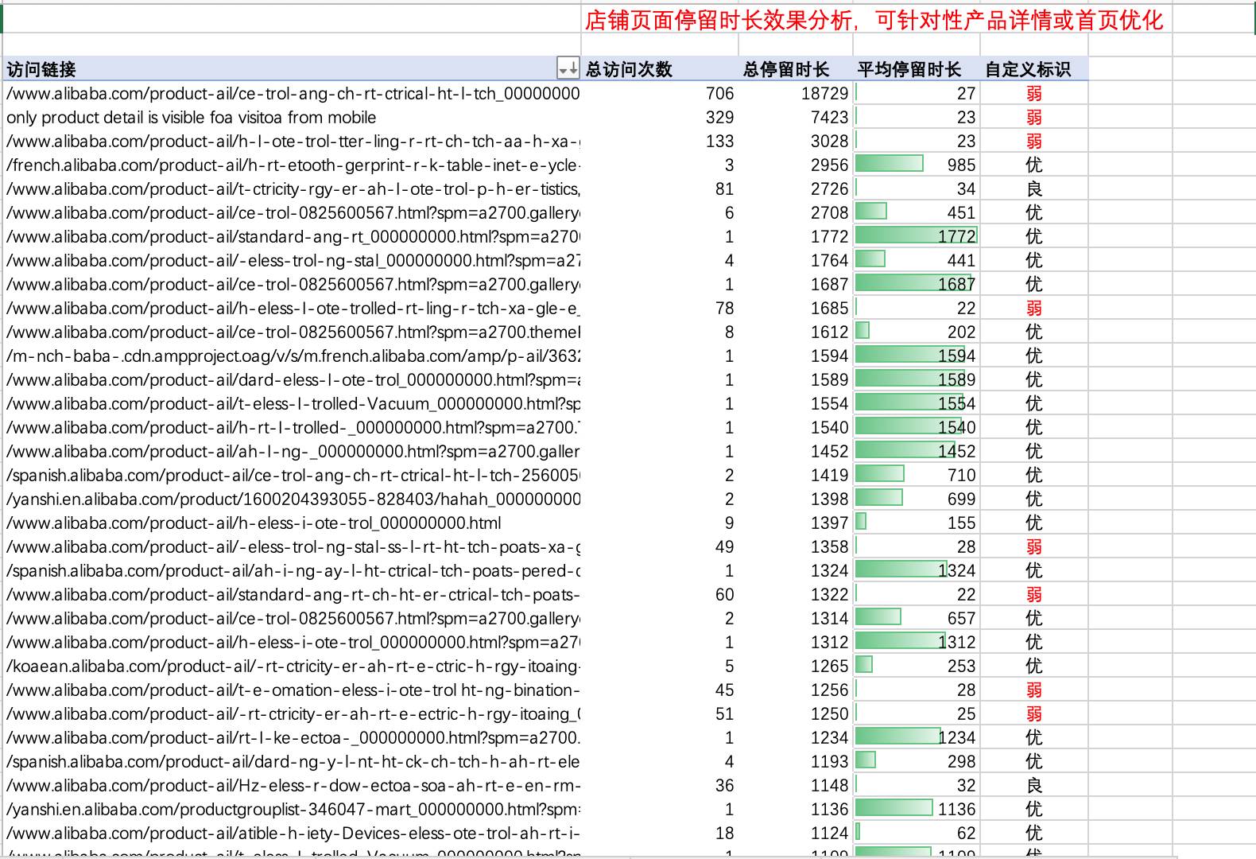This screenshot has width=1256, height=859.
Task: Select the average stay cell showing 27
Action: pyautogui.click(x=917, y=93)
